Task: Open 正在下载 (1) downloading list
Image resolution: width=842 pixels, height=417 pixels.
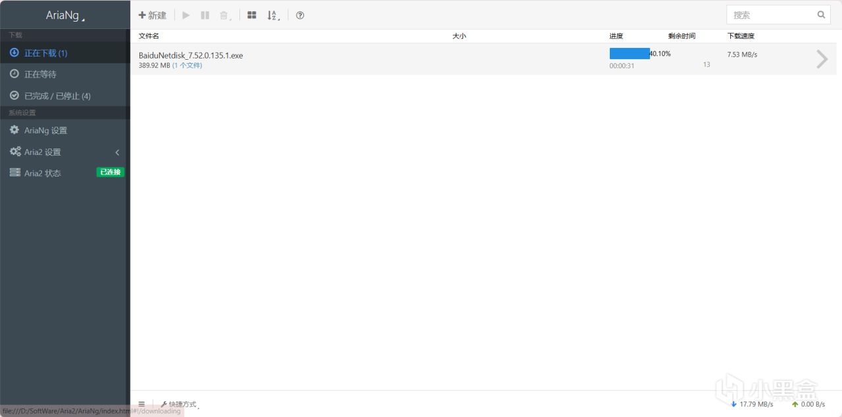Action: pos(64,53)
